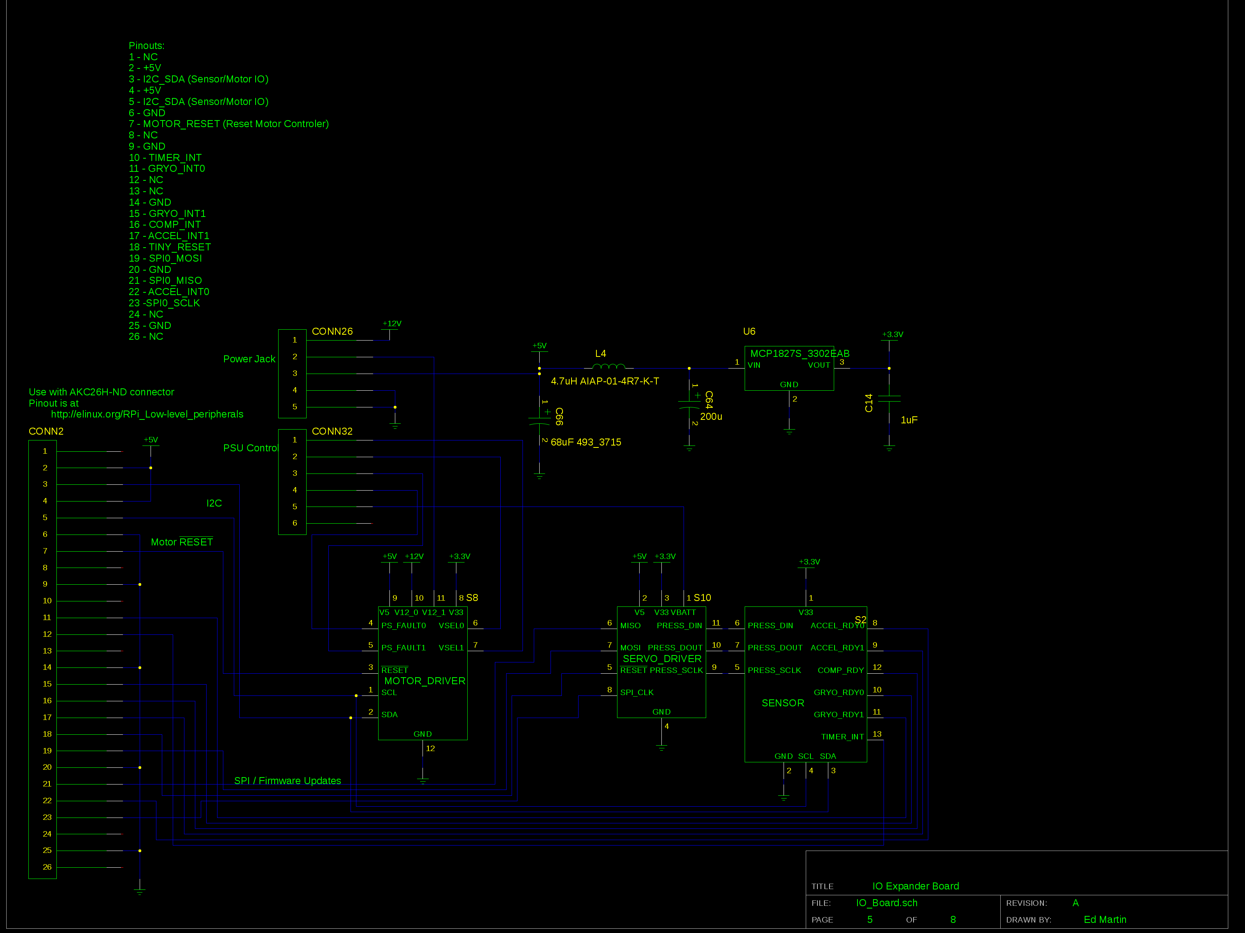Select the '4.7uH AIAP-01-4R7-K-T' value text
The height and width of the screenshot is (933, 1245).
tap(605, 381)
